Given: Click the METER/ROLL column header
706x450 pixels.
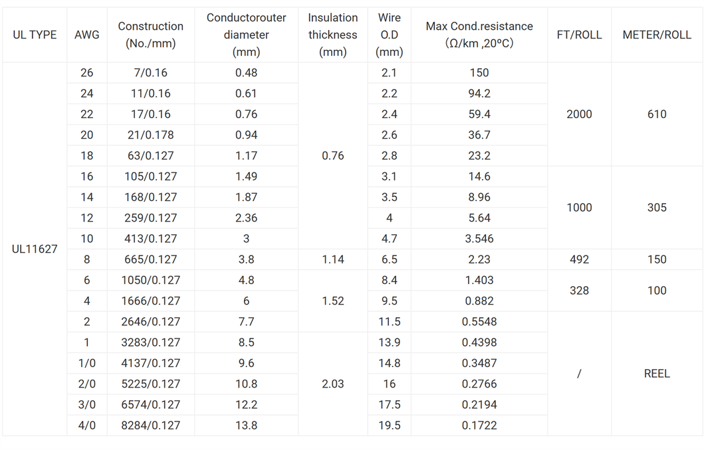Looking at the screenshot, I should (657, 35).
